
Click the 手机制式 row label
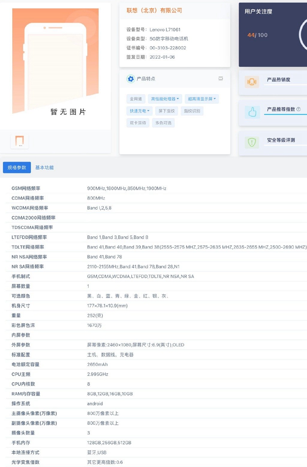tap(21, 277)
